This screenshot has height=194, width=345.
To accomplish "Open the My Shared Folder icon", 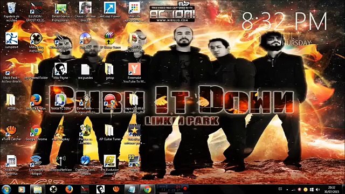I will tap(36, 72).
